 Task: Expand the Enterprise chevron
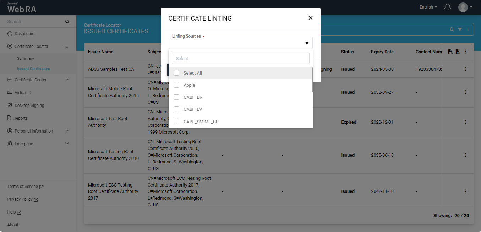tap(67, 144)
